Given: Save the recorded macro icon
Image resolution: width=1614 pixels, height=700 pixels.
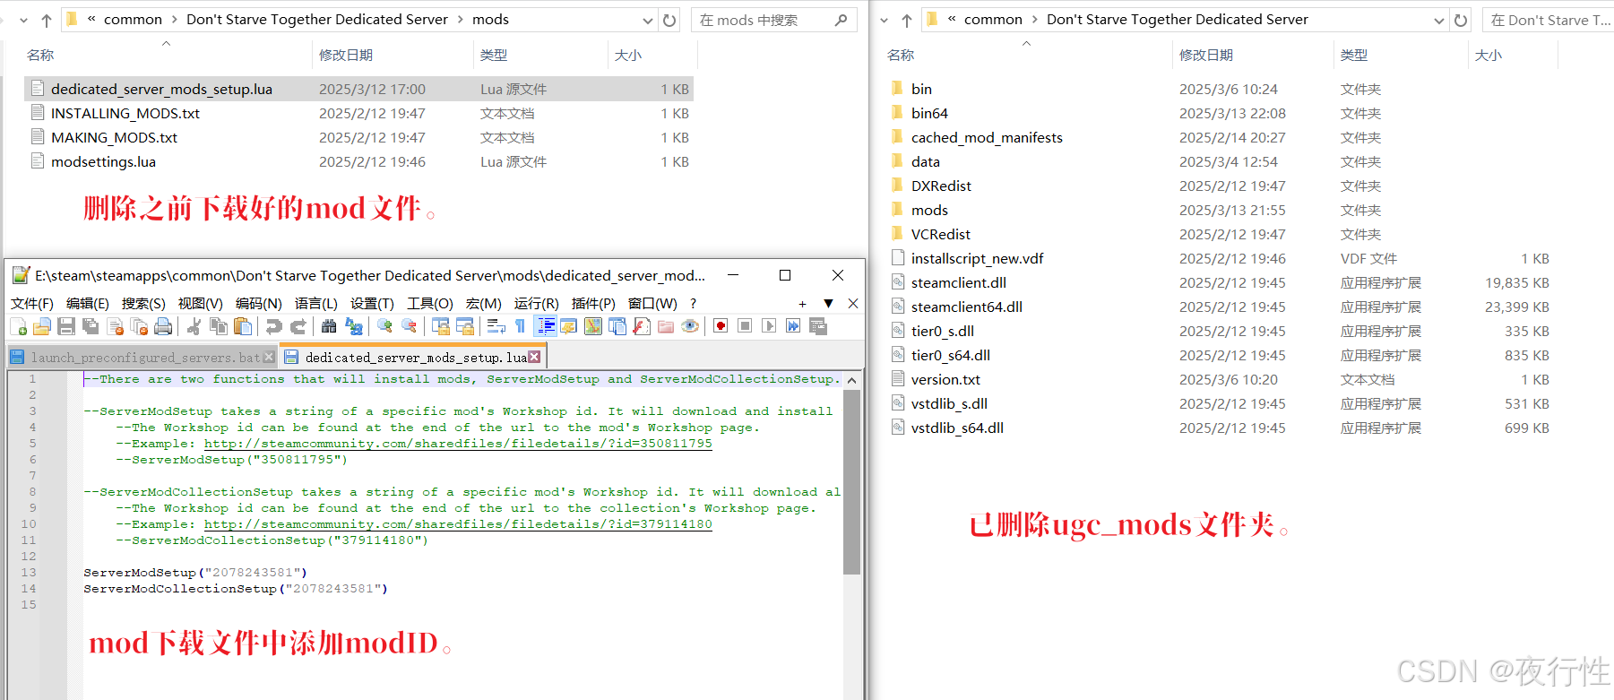Looking at the screenshot, I should (x=817, y=326).
